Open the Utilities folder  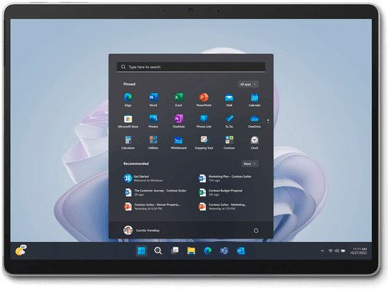tap(153, 142)
